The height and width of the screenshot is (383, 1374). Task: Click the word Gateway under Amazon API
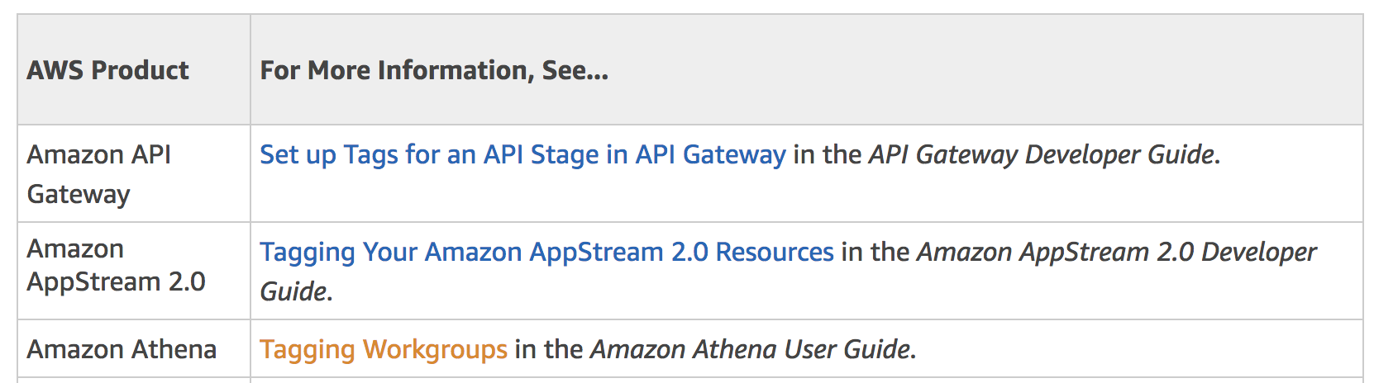pos(79,194)
